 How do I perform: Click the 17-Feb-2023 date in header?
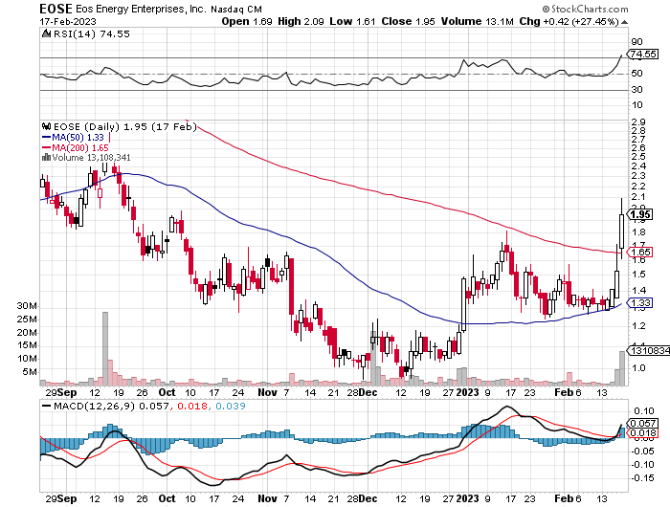tap(68, 22)
